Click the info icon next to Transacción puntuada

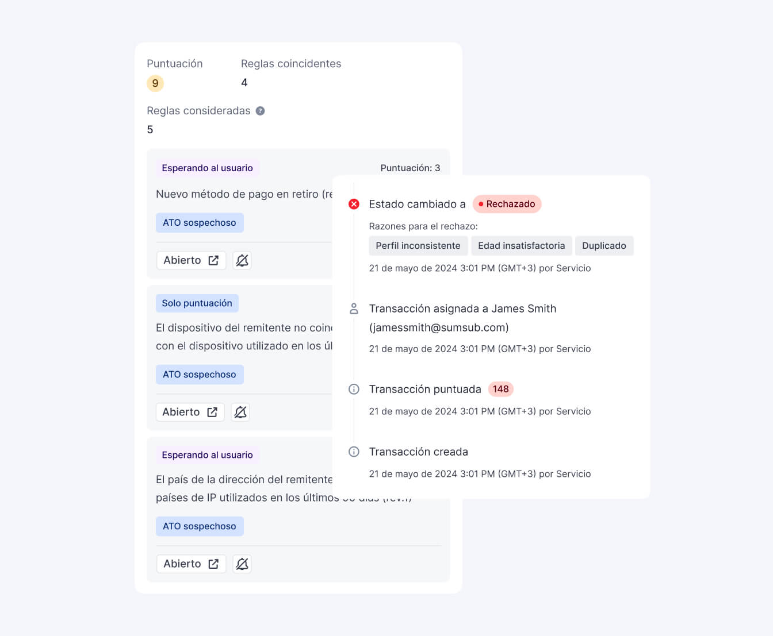(354, 389)
